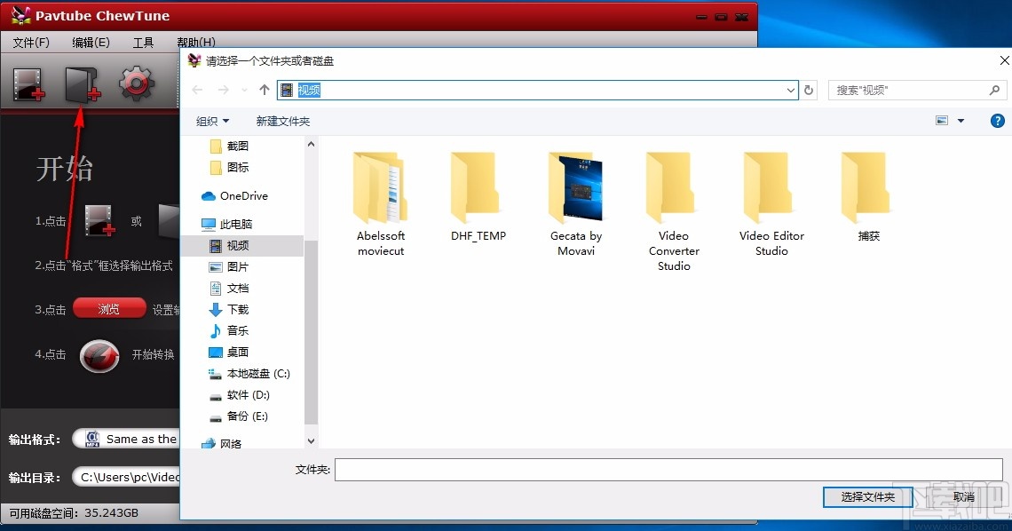Open the Abelssoft moviecut folder

381,204
